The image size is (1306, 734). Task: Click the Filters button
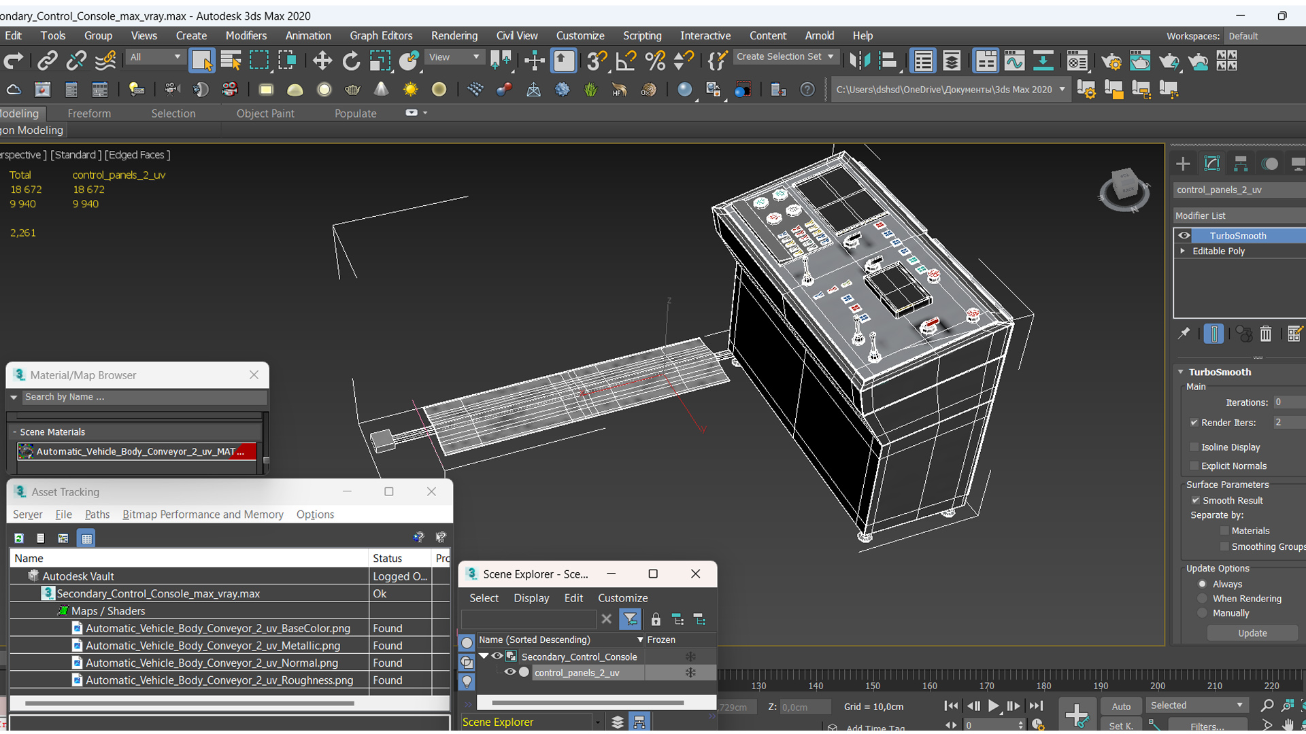[x=1207, y=727]
